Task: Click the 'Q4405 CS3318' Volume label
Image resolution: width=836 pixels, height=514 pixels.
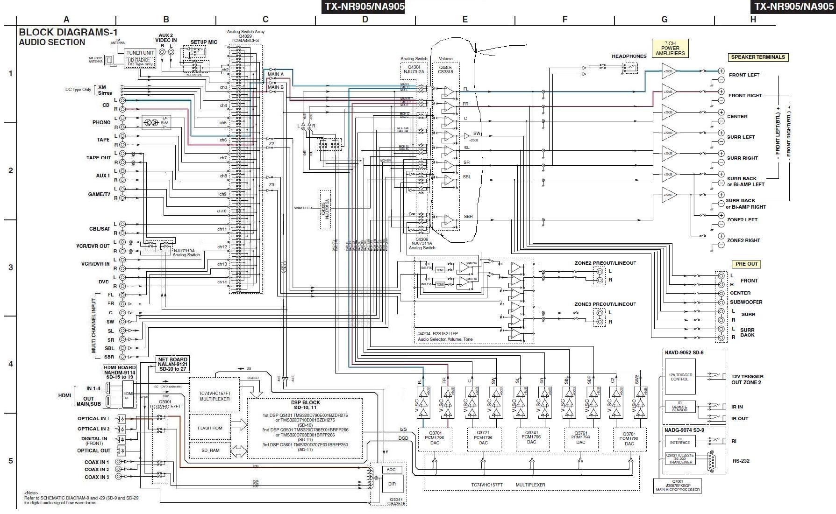Action: 445,70
